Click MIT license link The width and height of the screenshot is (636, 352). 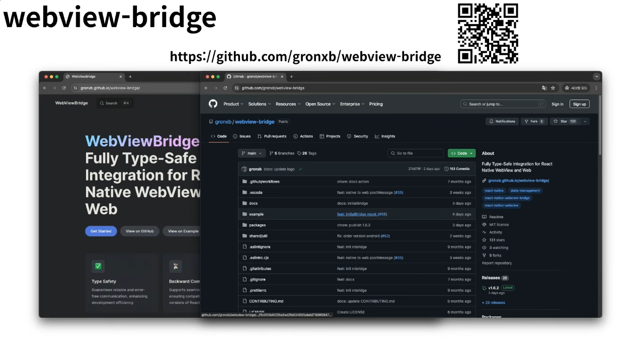pos(495,225)
